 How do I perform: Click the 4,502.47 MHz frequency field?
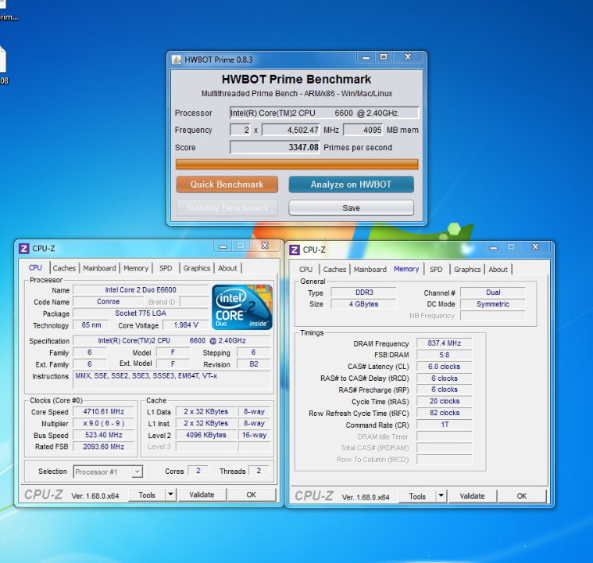pos(291,130)
